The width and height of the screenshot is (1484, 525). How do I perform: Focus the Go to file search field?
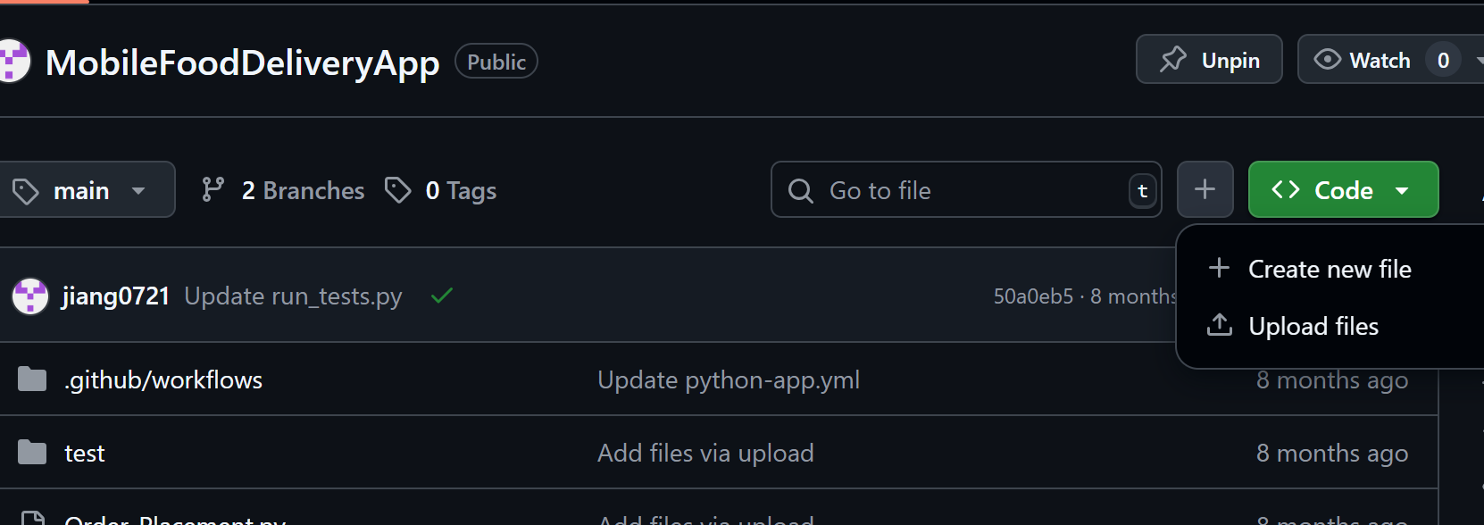click(966, 189)
